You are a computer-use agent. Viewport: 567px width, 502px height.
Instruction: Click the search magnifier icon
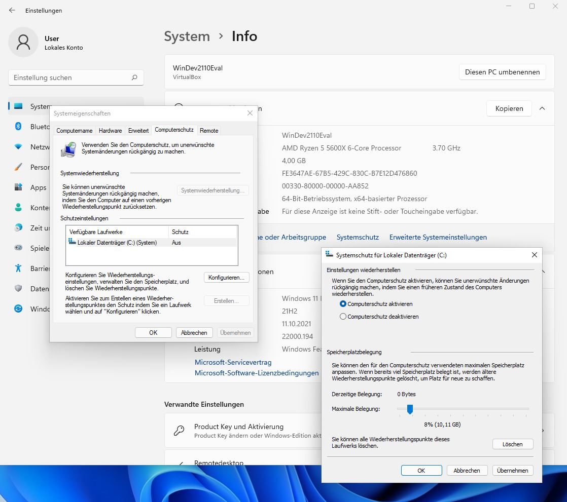tap(134, 78)
